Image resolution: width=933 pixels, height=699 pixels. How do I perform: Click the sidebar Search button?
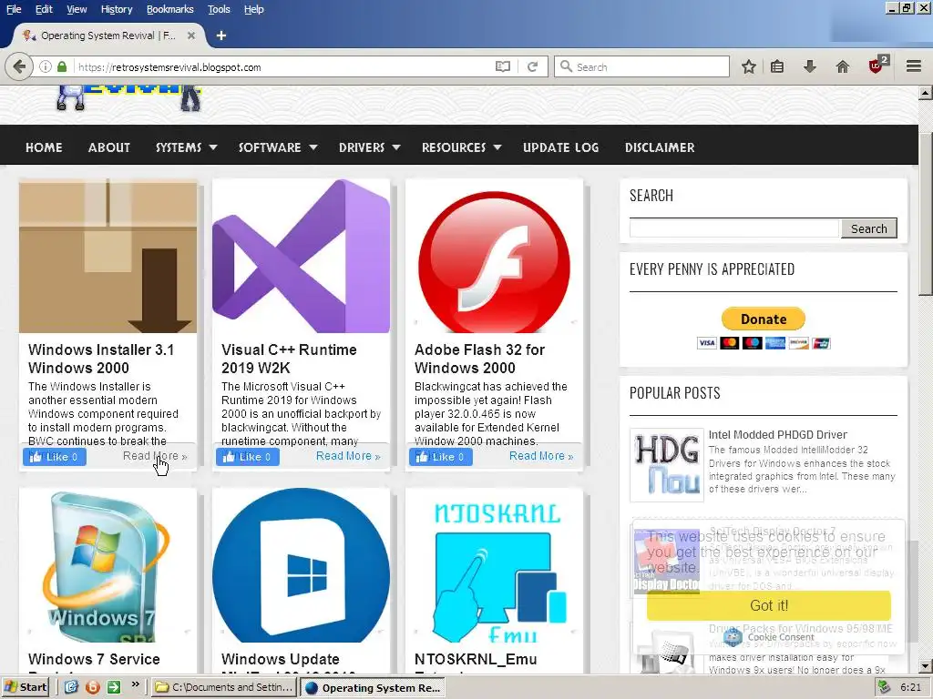[868, 228]
